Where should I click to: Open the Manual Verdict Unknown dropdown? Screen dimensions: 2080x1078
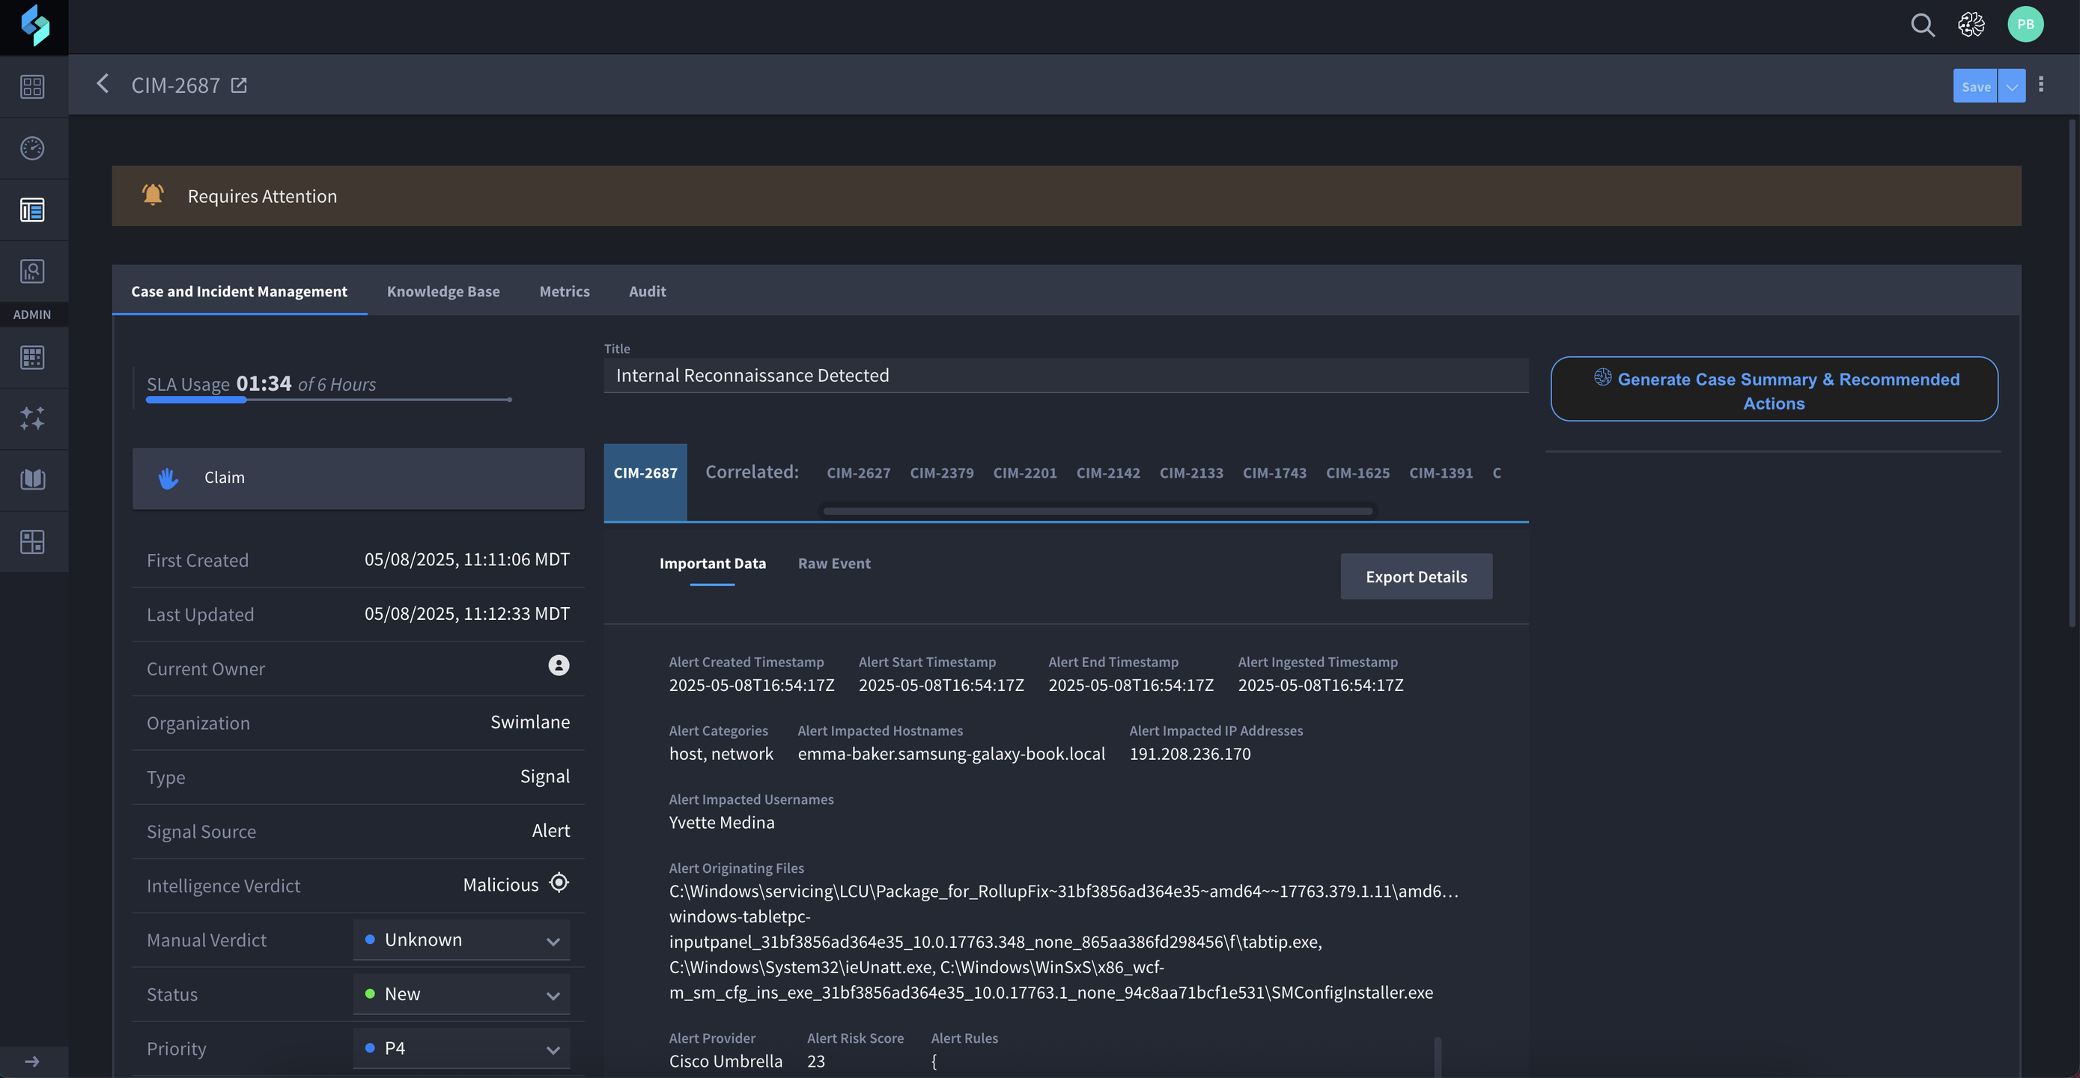point(461,940)
